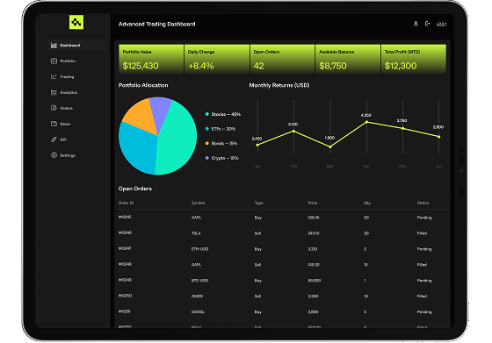Open the version link in header

pyautogui.click(x=441, y=24)
